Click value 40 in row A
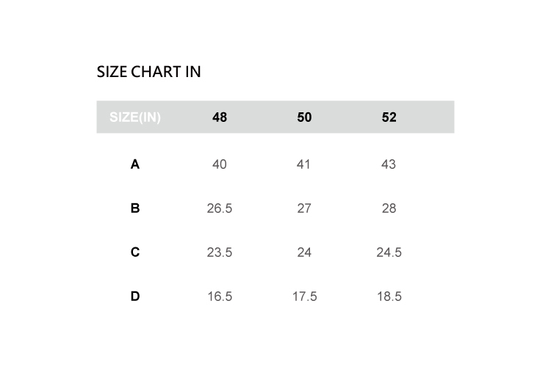551x367 pixels. [x=220, y=164]
